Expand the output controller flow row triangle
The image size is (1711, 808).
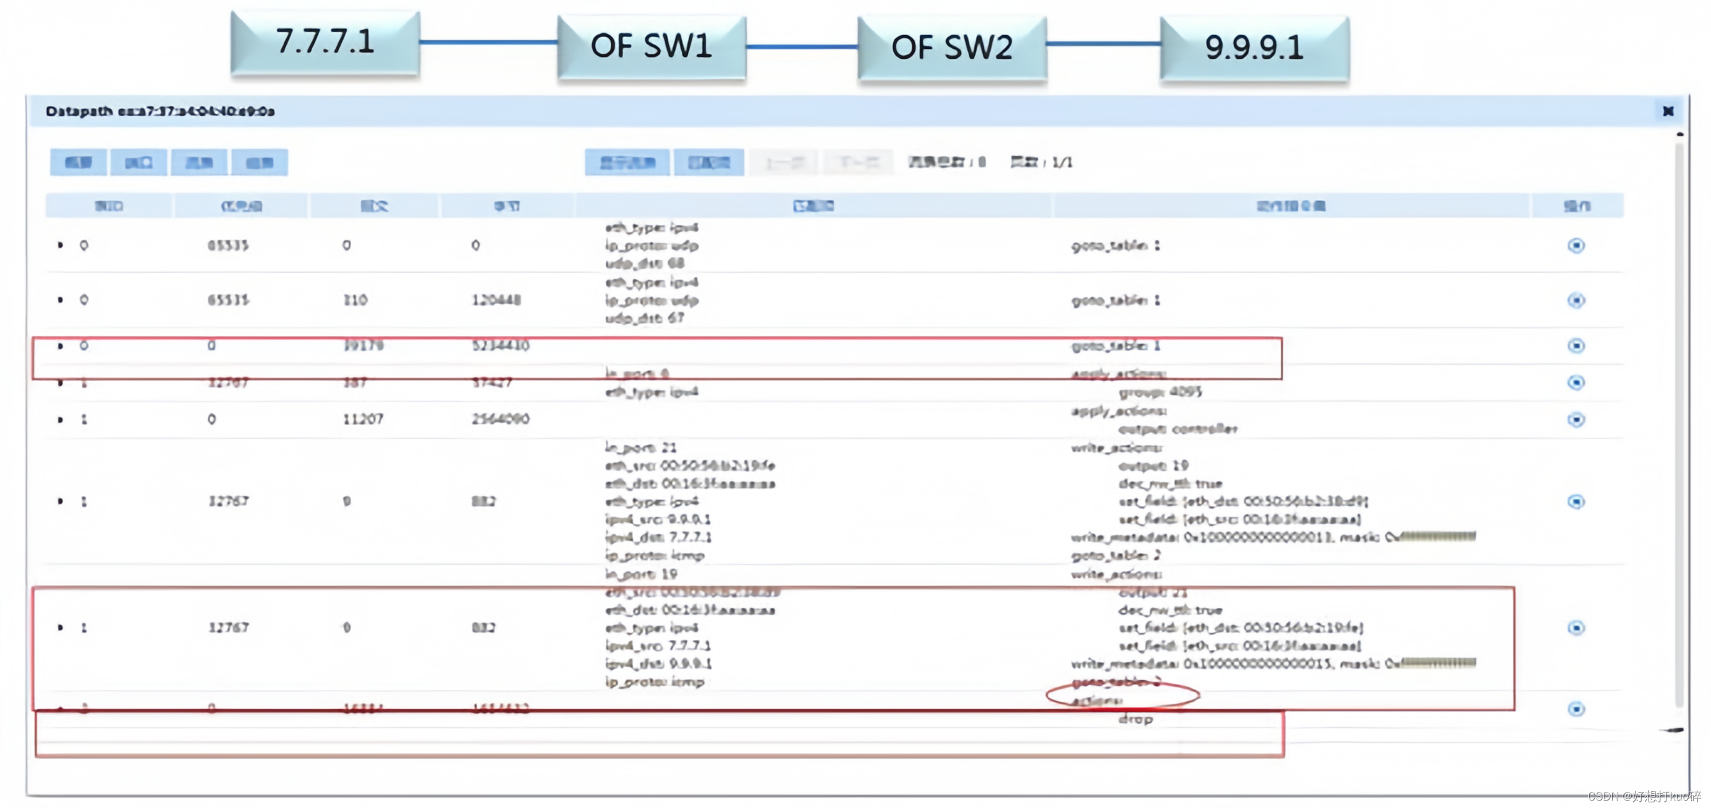pyautogui.click(x=61, y=419)
